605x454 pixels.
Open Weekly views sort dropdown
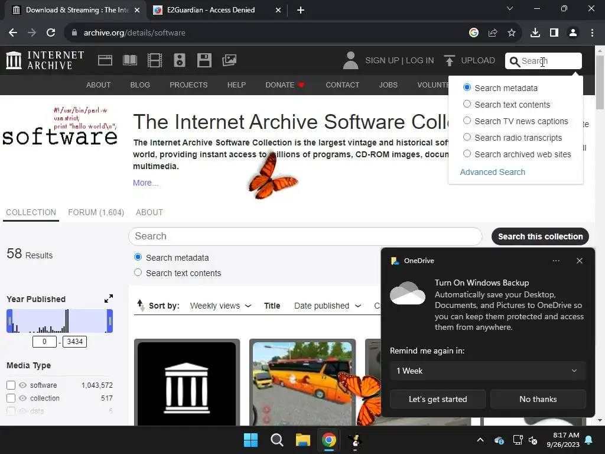click(221, 306)
